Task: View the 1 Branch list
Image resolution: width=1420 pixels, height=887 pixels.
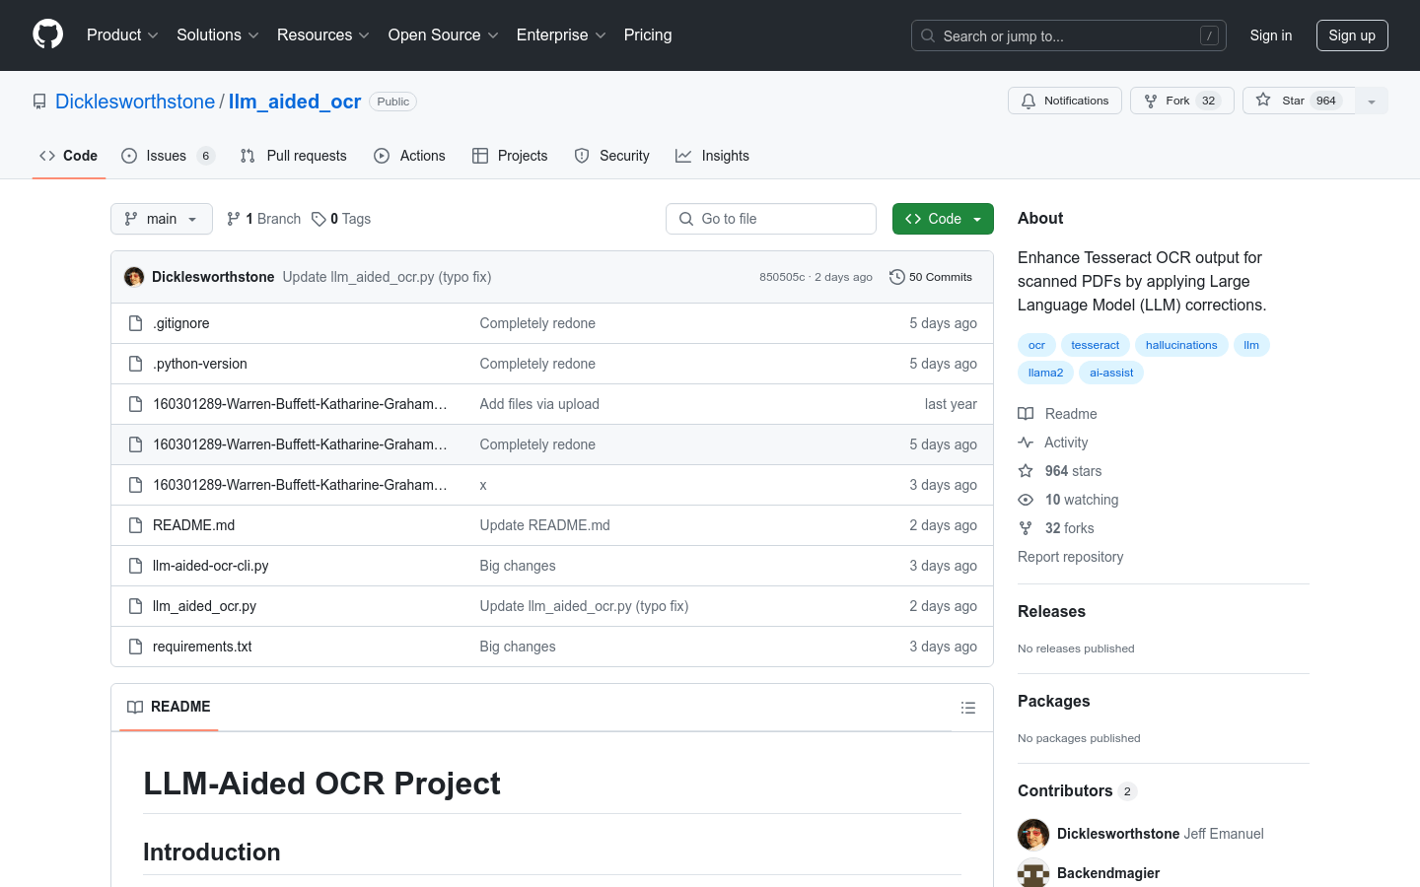Action: (263, 219)
